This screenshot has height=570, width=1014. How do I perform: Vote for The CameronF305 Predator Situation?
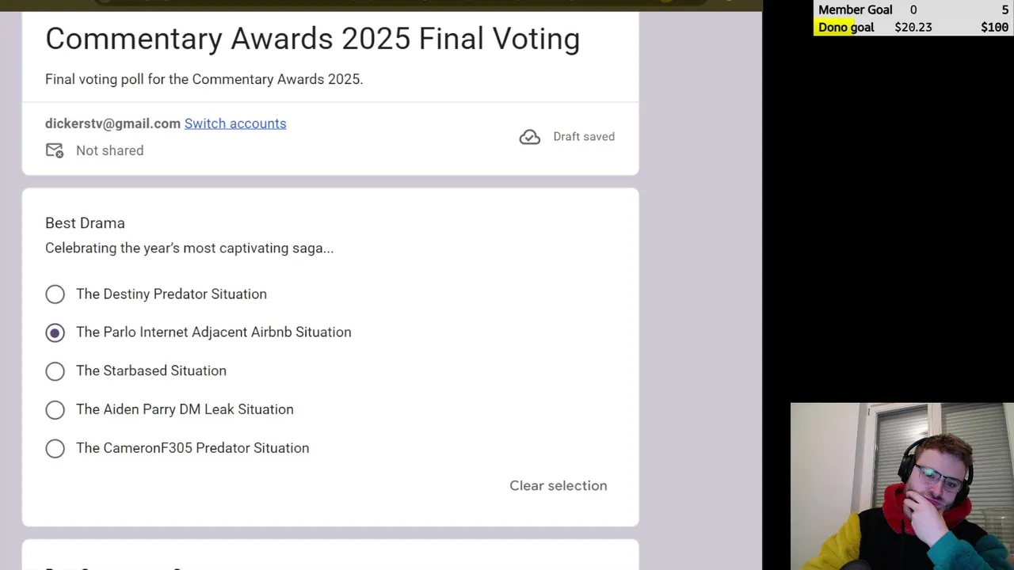[55, 448]
